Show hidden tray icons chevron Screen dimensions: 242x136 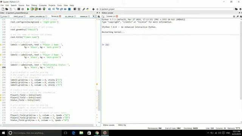click(x=208, y=133)
